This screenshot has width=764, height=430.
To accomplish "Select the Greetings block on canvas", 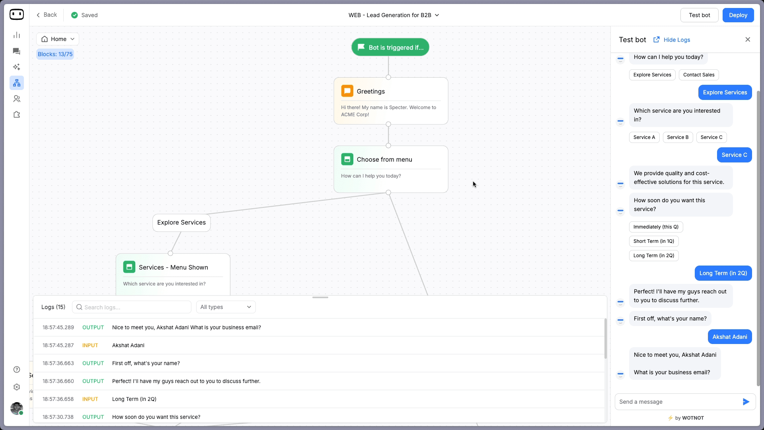I will tap(390, 101).
